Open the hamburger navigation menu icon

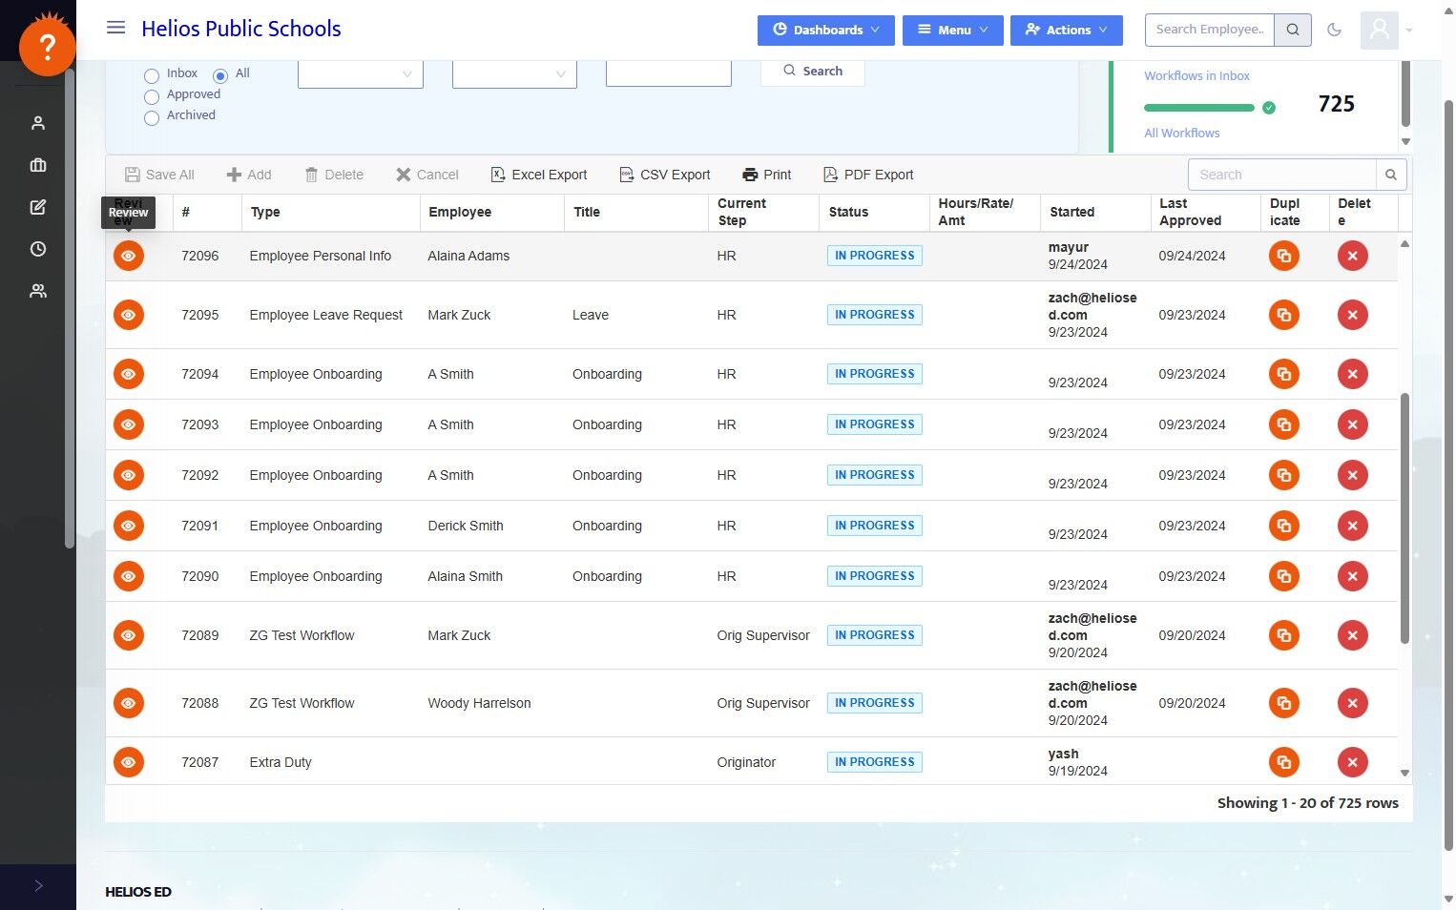[115, 28]
